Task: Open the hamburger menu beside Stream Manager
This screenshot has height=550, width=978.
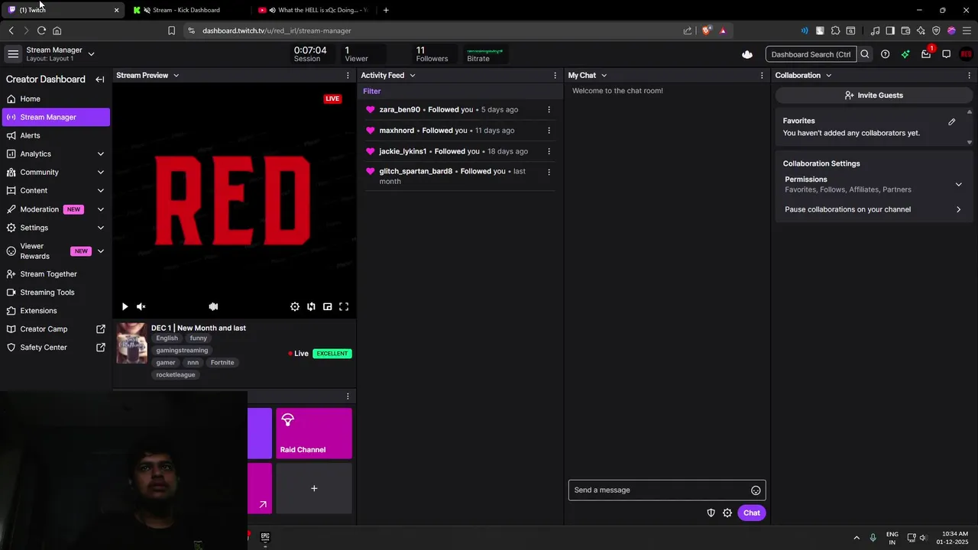Action: (x=13, y=54)
